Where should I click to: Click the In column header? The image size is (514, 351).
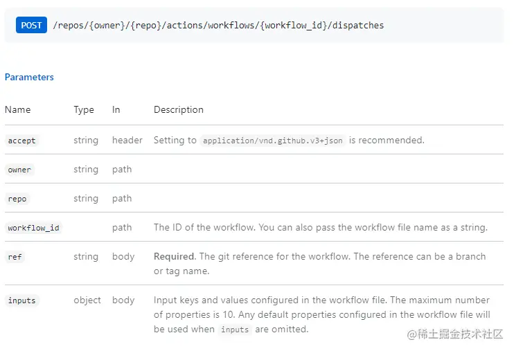[116, 109]
